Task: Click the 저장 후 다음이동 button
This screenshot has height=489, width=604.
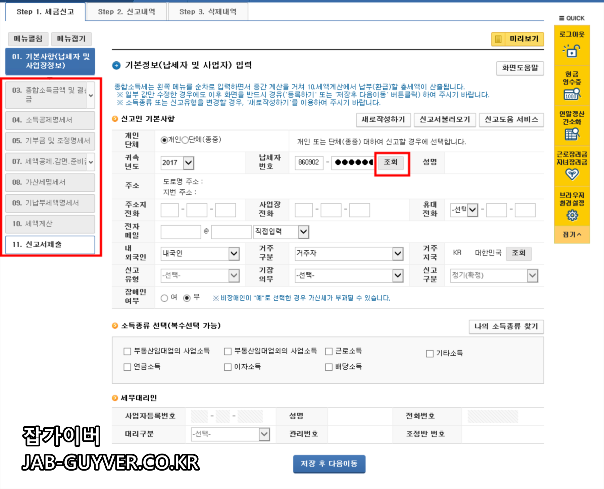Action: coord(329,464)
